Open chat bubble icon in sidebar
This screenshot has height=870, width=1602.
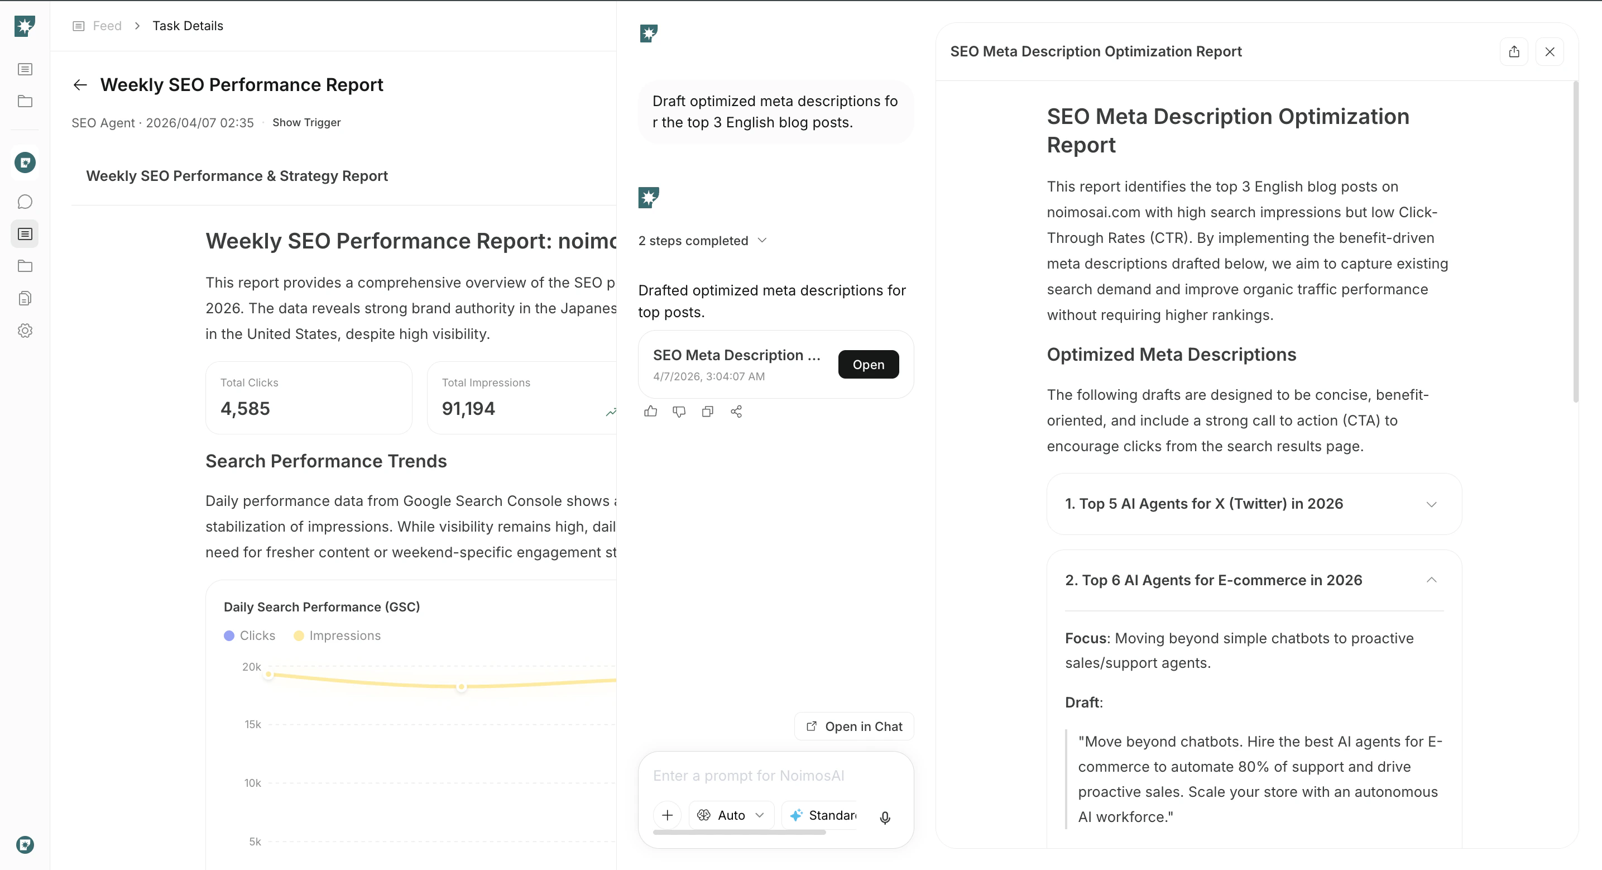click(x=25, y=202)
